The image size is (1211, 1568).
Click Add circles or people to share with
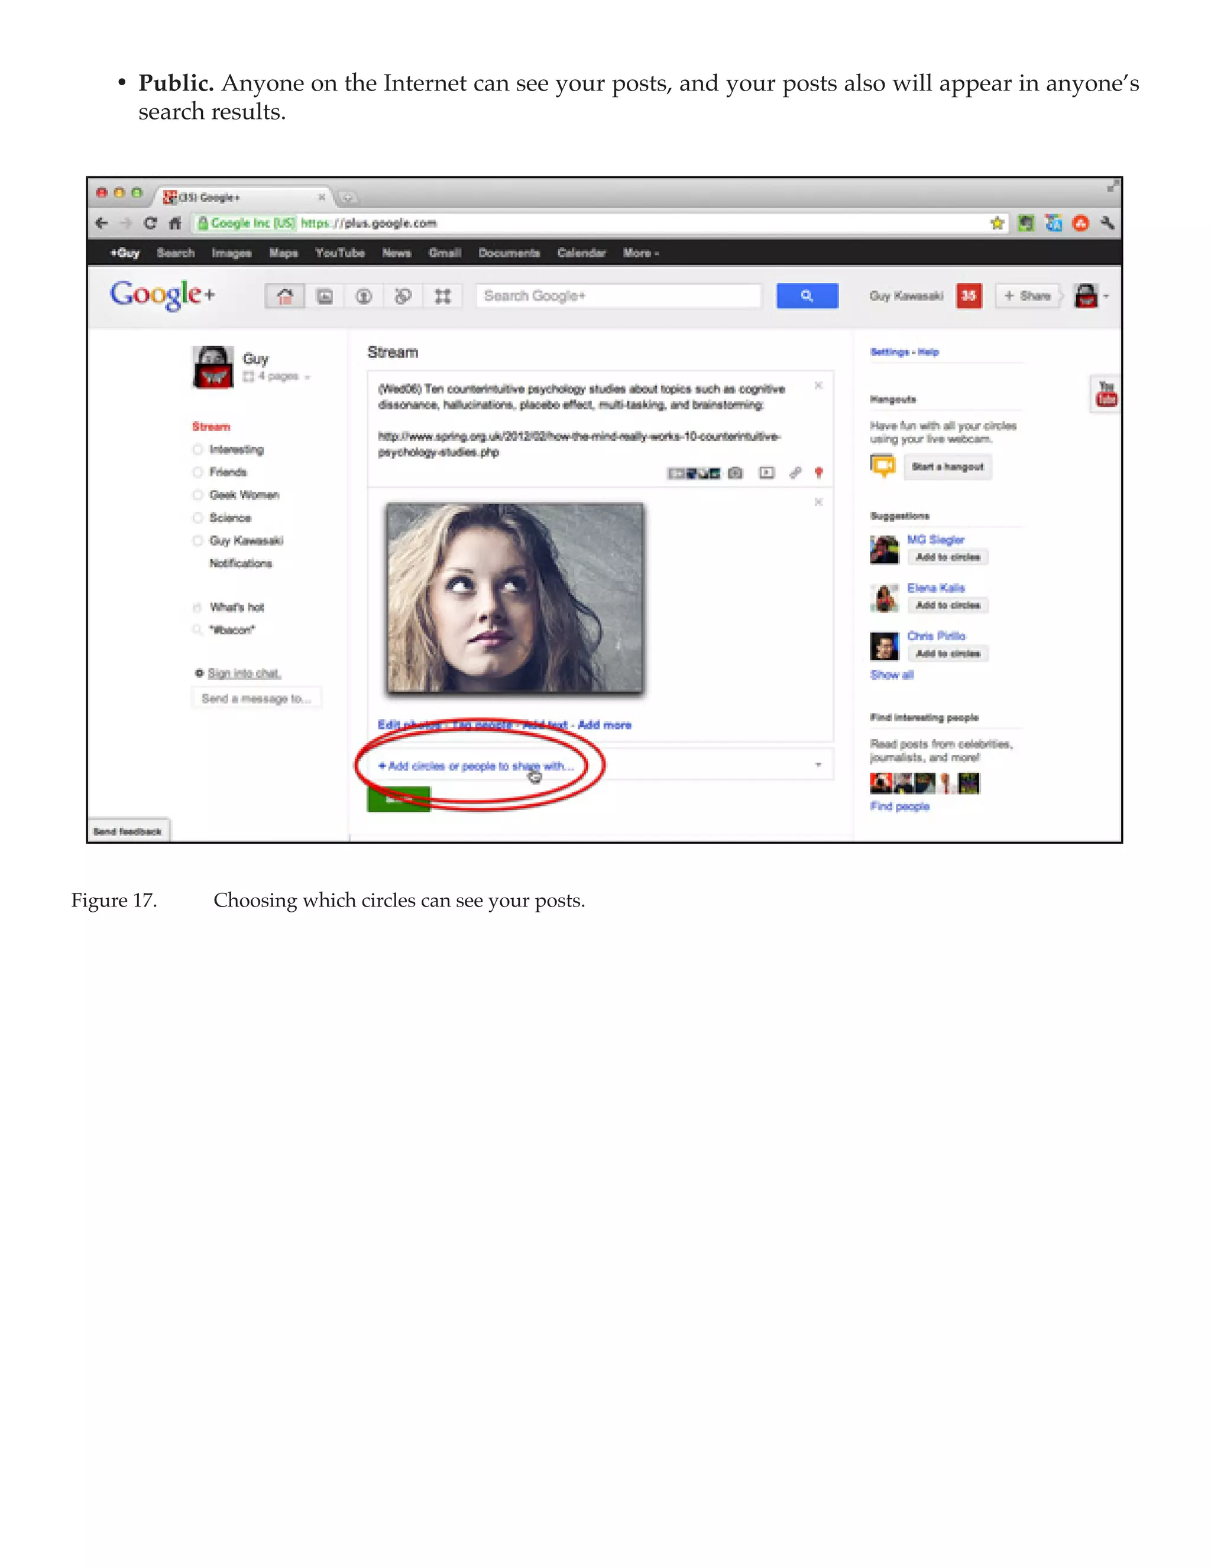point(477,766)
